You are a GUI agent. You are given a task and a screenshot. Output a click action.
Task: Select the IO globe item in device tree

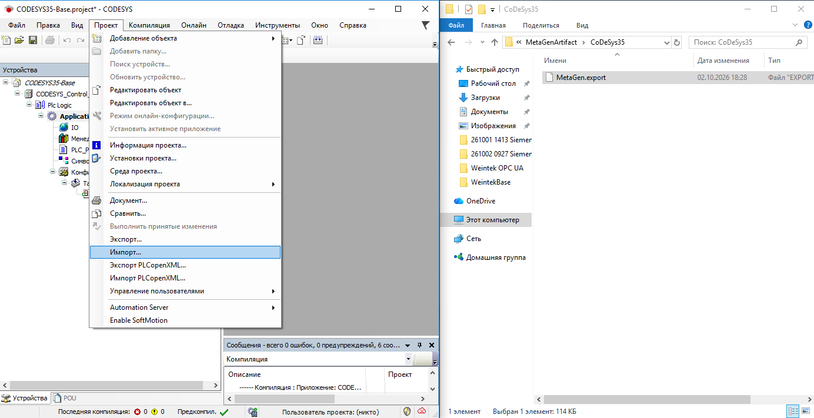[69, 128]
